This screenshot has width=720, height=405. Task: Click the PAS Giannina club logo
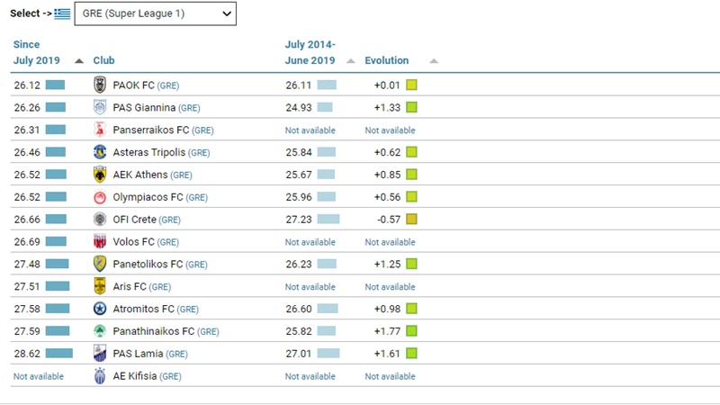100,107
